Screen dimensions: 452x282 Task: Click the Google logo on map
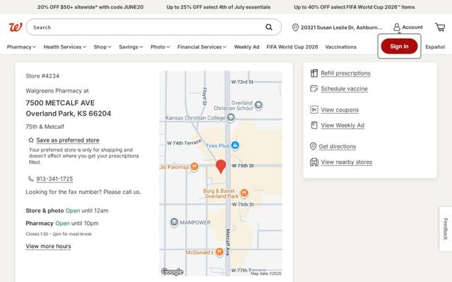(x=172, y=271)
